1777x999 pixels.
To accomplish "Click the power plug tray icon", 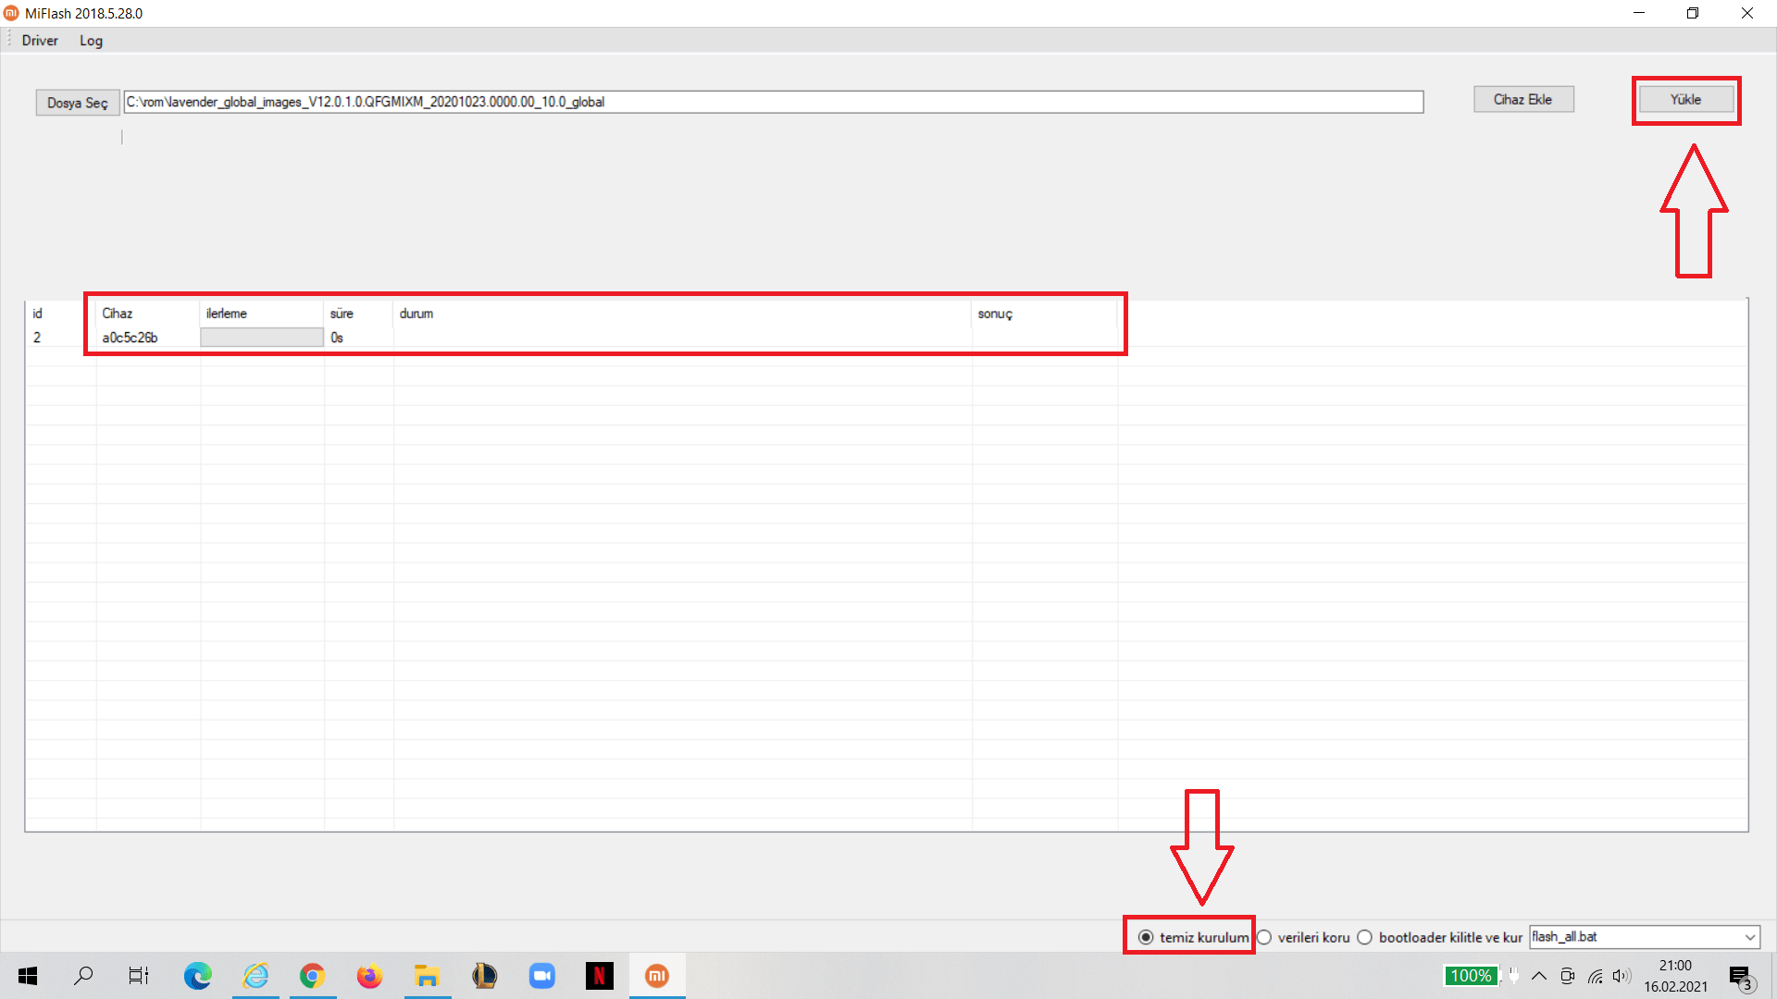I will [1513, 975].
